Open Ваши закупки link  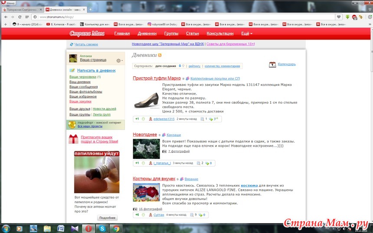coord(80,102)
